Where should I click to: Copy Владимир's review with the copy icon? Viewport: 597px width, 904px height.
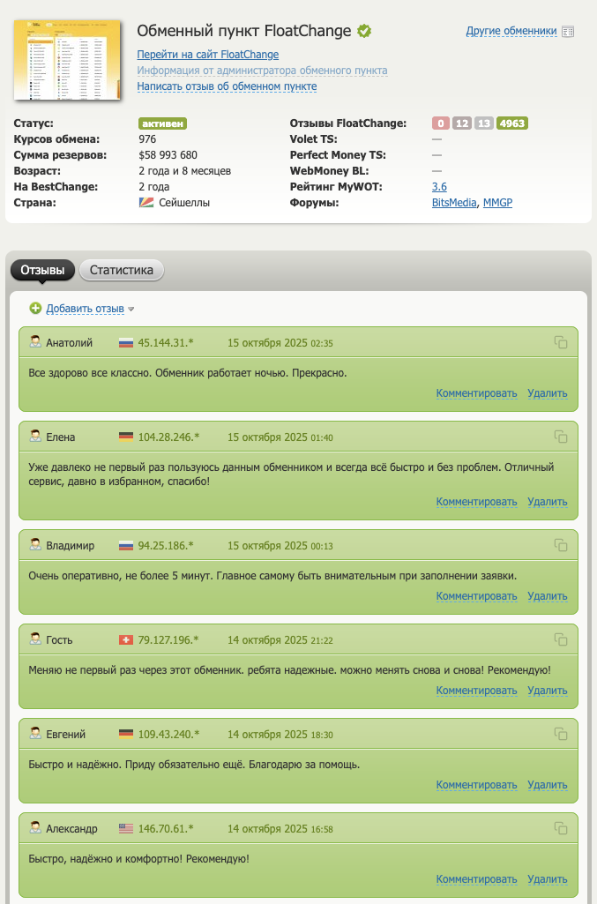561,545
